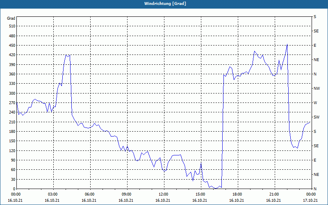Click the E compass label beside 450 gridline

[x=315, y=46]
